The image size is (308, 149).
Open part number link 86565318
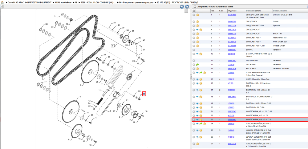coord(232,34)
